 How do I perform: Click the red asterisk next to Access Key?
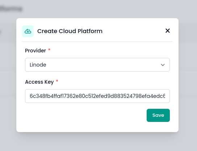coord(57,81)
